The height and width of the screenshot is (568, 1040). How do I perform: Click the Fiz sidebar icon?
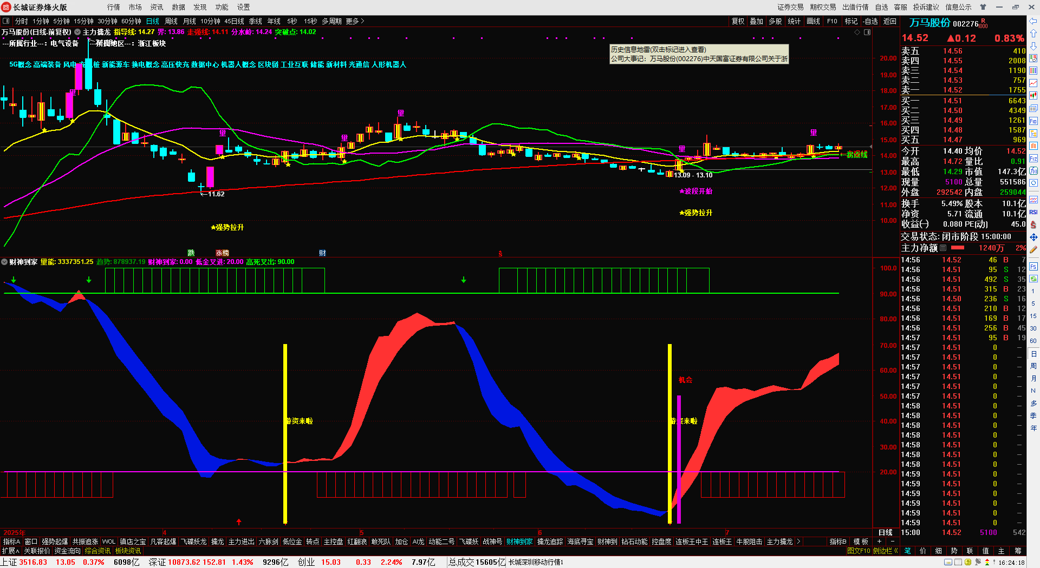point(1033,158)
